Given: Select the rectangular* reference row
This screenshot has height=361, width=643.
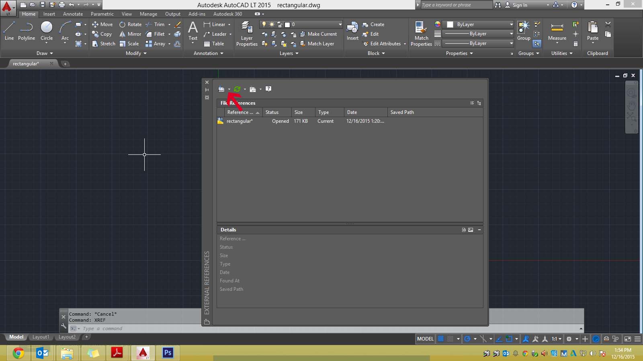Looking at the screenshot, I should (350, 121).
